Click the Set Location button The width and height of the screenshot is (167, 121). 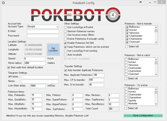point(53,50)
